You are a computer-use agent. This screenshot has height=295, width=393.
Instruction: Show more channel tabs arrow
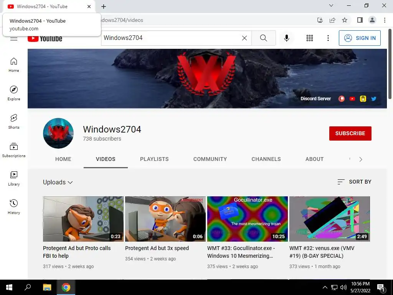pos(361,159)
